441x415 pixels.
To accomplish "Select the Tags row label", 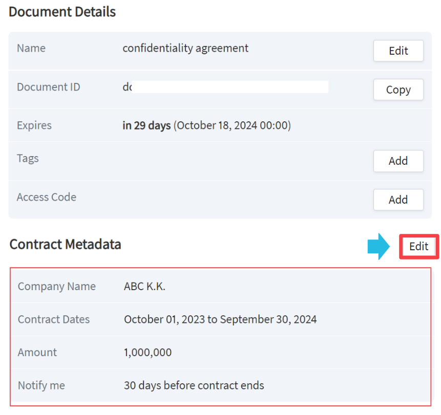I will coord(28,158).
